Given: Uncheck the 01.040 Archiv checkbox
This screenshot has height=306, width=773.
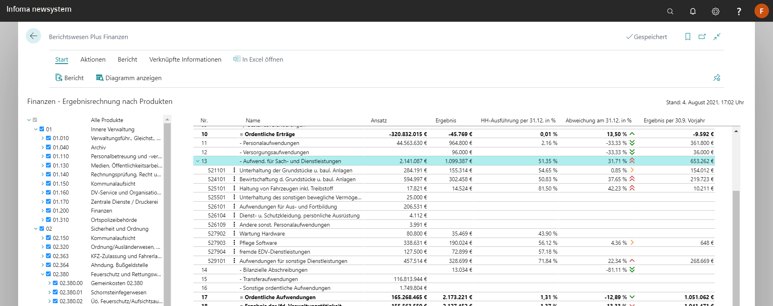Looking at the screenshot, I should (x=48, y=147).
